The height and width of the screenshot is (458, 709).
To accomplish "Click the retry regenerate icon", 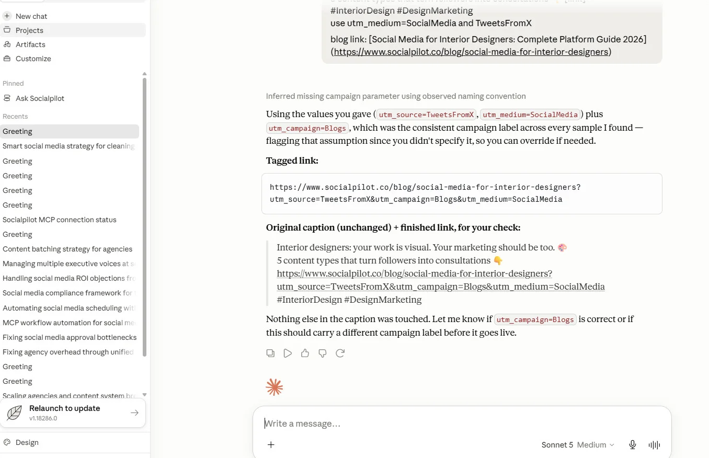I will (340, 353).
